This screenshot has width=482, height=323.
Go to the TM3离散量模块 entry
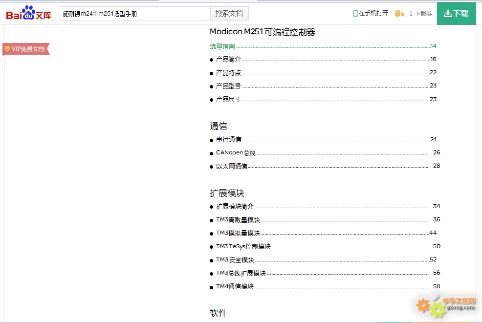(x=238, y=220)
